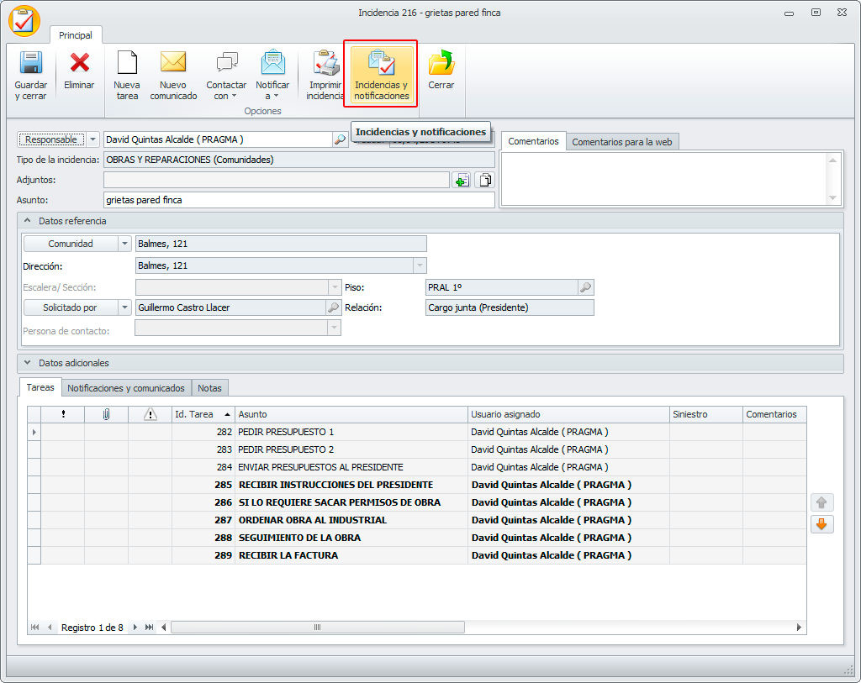
Task: Expand the Dirección combo box arrow
Action: tap(420, 265)
